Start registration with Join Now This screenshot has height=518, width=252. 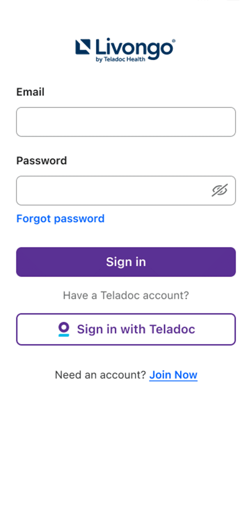[173, 375]
